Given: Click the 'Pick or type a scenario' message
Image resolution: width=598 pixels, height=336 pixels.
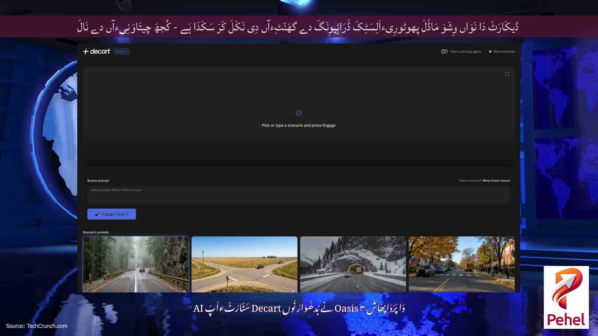Looking at the screenshot, I should 299,125.
